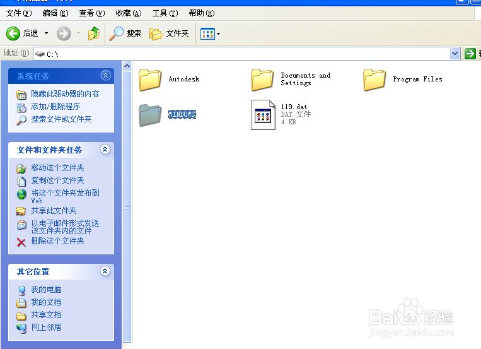Click the 添加/删除程序 link
481x349 pixels.
[55, 107]
